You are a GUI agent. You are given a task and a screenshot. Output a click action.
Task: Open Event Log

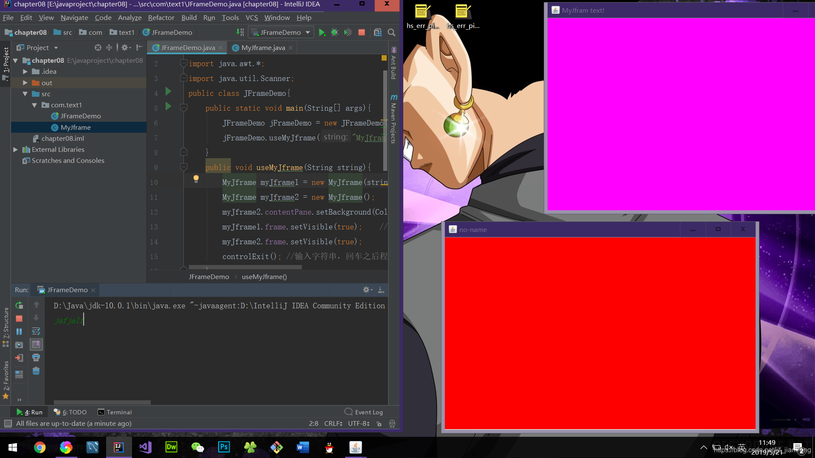pos(364,412)
